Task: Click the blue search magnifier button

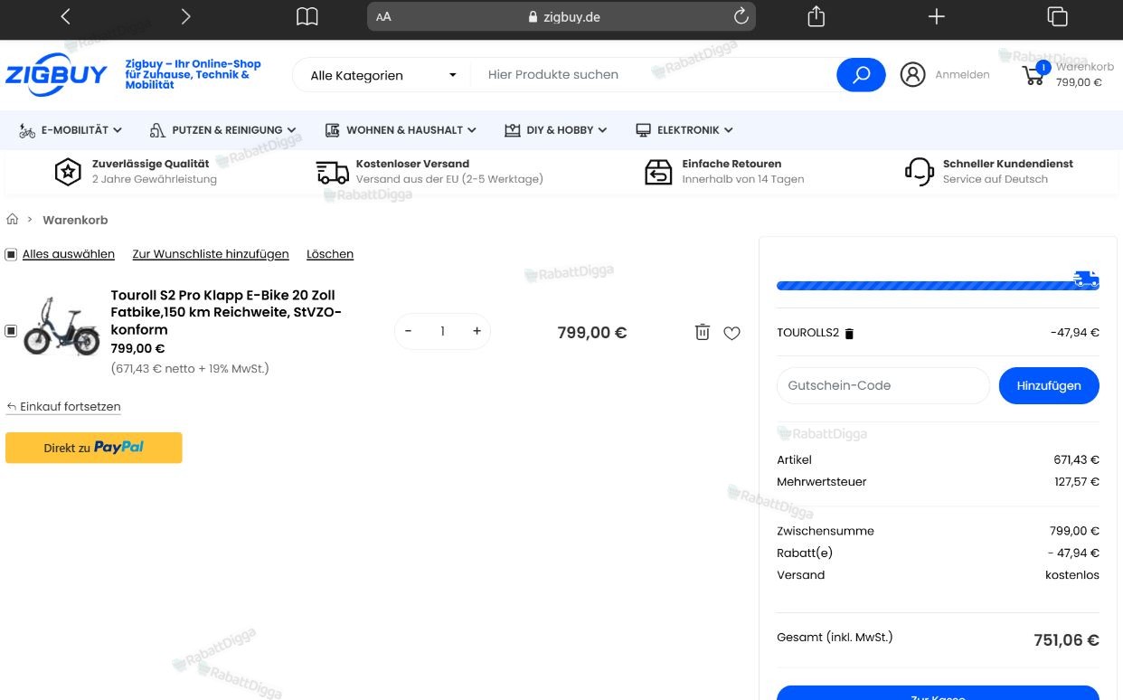Action: coord(861,75)
